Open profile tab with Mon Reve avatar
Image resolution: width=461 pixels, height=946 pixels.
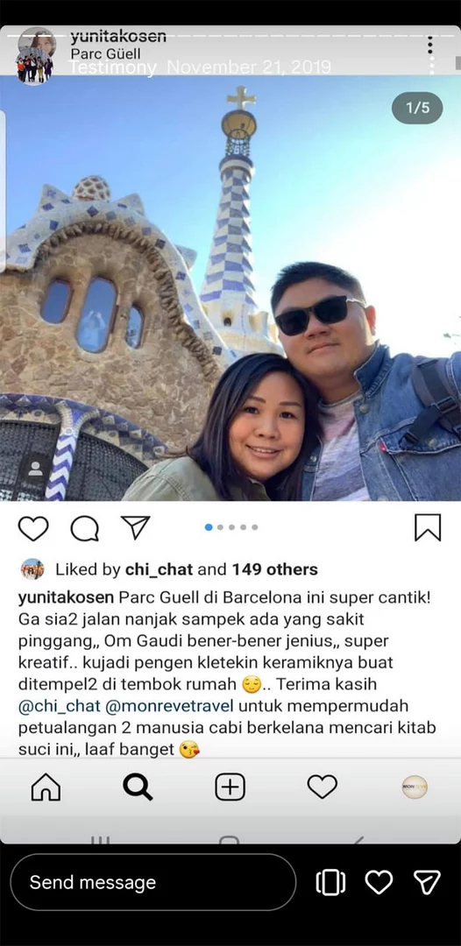coord(415,787)
